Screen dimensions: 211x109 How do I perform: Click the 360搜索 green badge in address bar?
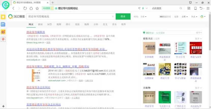click(48, 8)
